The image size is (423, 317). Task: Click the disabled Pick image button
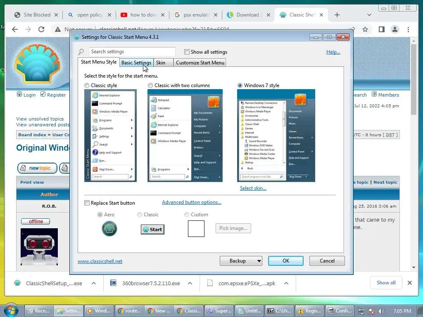(x=233, y=228)
